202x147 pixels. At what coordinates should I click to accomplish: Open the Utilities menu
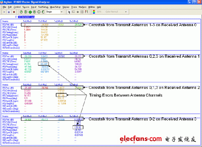click(x=92, y=7)
